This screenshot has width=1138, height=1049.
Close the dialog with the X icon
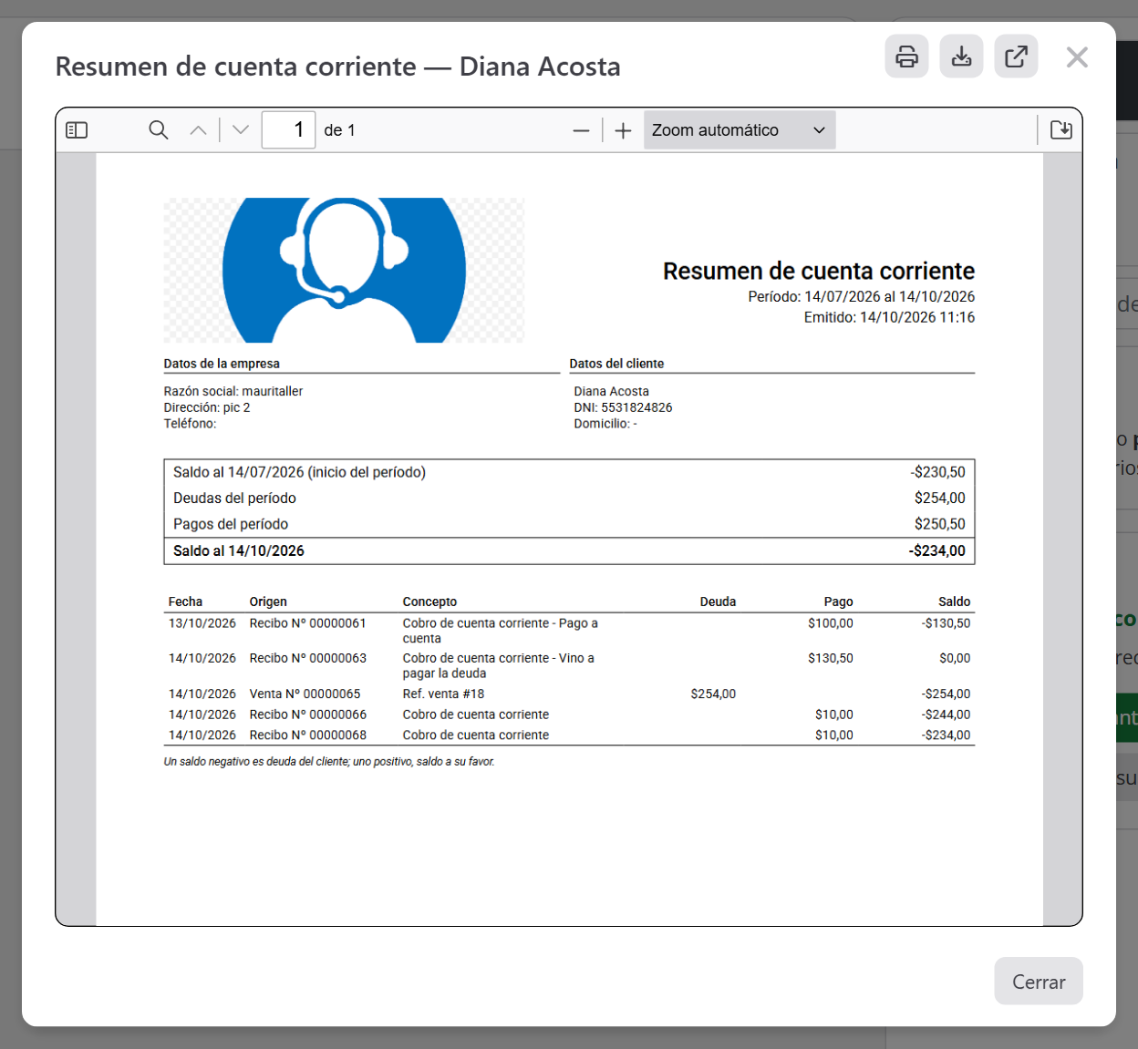(1077, 57)
